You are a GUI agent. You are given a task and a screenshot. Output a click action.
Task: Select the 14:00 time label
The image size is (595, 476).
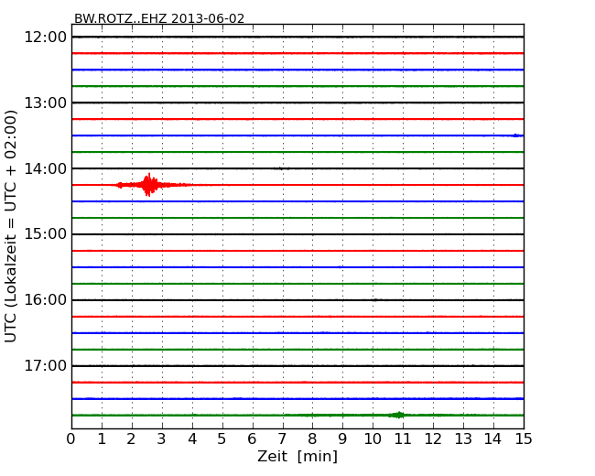point(45,168)
